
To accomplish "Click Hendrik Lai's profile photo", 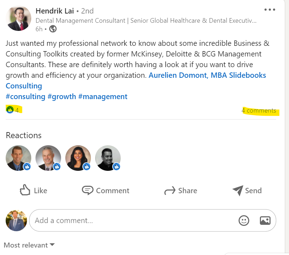I will tap(18, 18).
